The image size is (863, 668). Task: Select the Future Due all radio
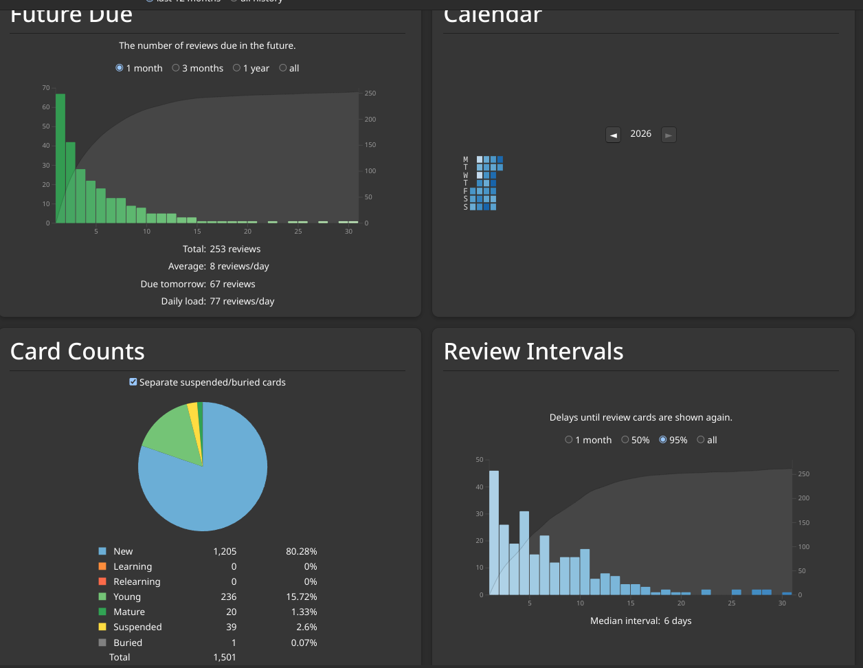pos(283,68)
